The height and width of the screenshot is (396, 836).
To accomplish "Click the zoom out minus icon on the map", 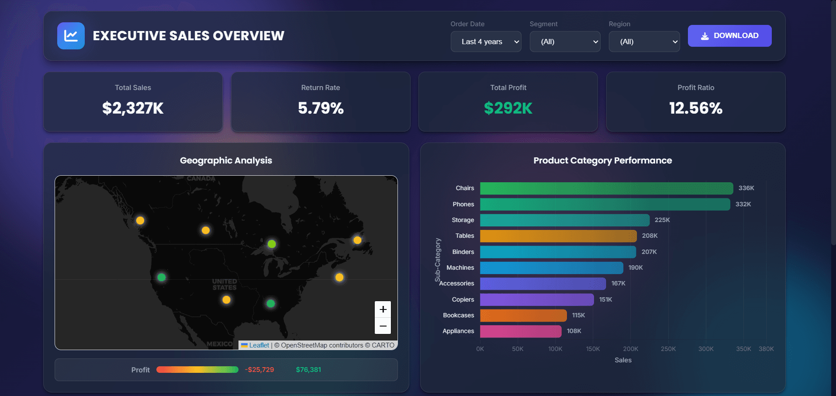I will tap(383, 326).
